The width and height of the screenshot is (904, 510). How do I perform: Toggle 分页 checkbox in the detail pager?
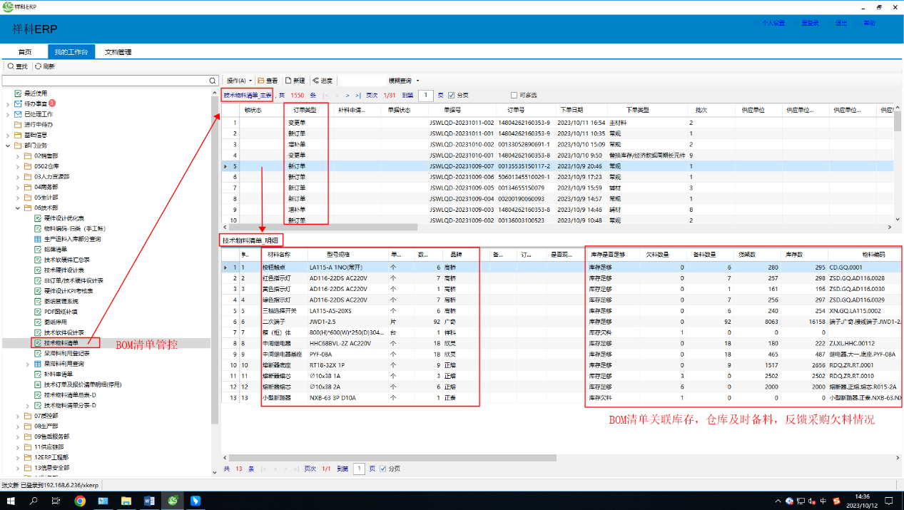coord(383,469)
